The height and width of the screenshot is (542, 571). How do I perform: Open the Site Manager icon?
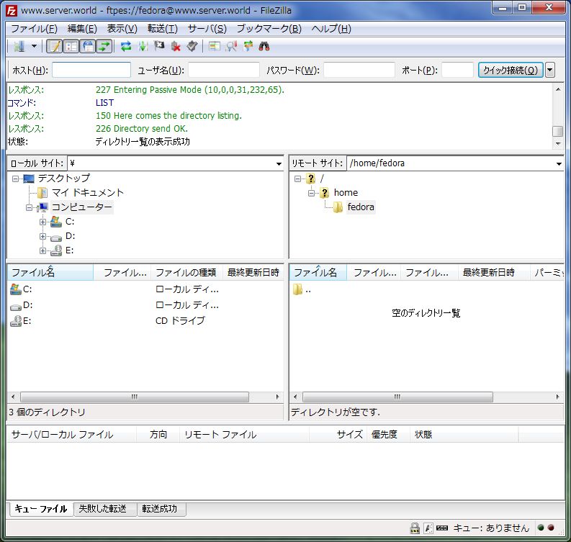(x=19, y=46)
